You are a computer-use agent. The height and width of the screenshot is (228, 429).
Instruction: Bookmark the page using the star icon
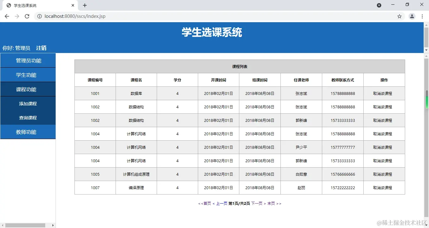click(399, 16)
